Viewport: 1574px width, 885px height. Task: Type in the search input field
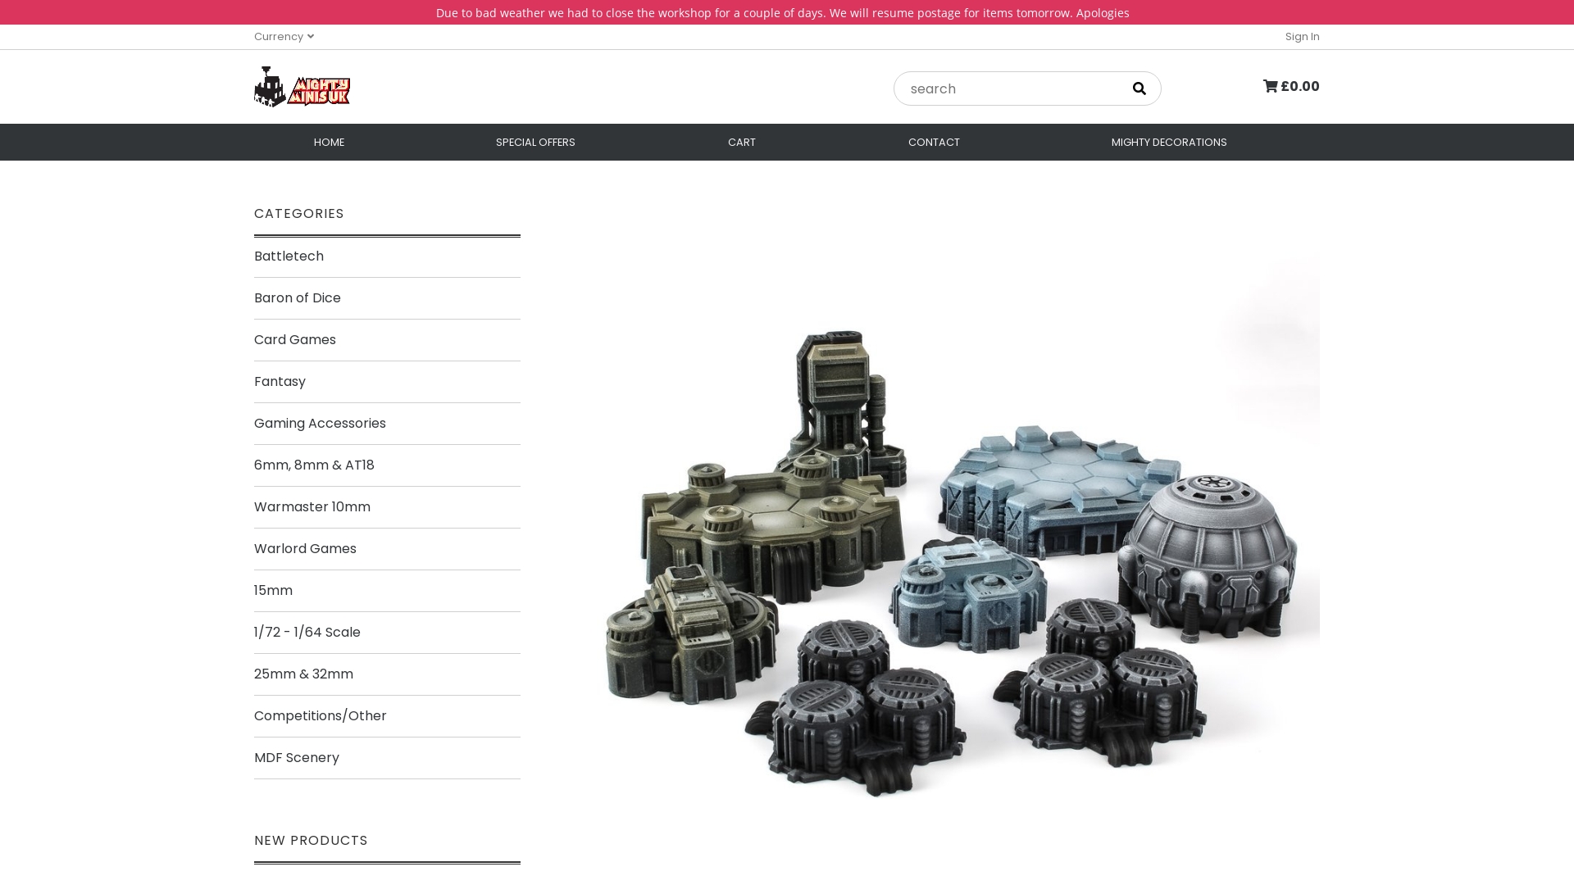point(1008,88)
